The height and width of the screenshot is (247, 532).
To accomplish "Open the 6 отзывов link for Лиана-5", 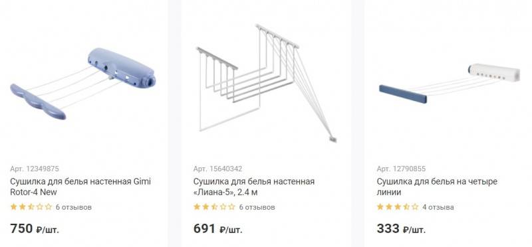I will click(257, 207).
